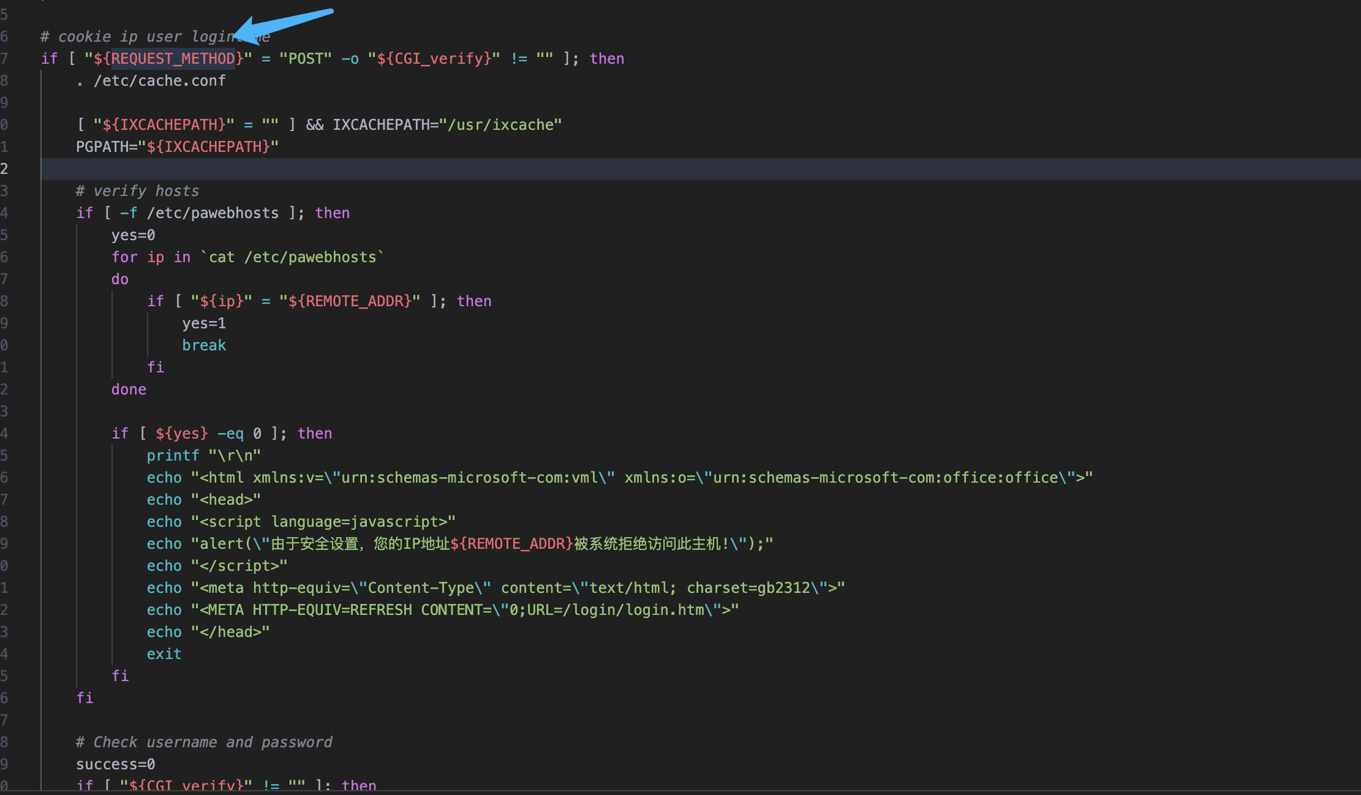1361x795 pixels.
Task: Click the '# verify hosts' comment
Action: pyautogui.click(x=137, y=191)
